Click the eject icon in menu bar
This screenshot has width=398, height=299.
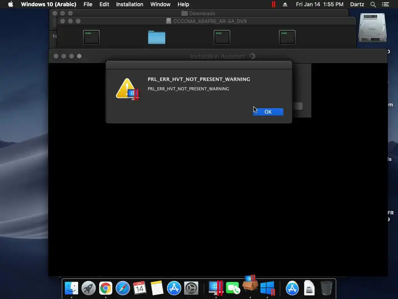(x=285, y=4)
